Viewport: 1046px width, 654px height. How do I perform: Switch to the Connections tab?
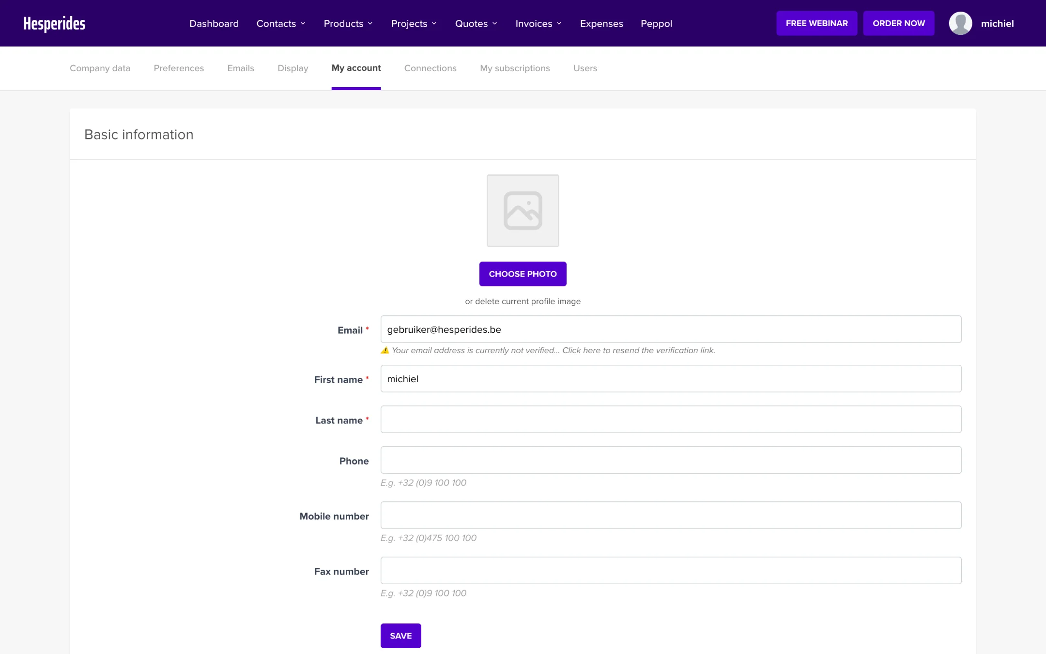430,68
